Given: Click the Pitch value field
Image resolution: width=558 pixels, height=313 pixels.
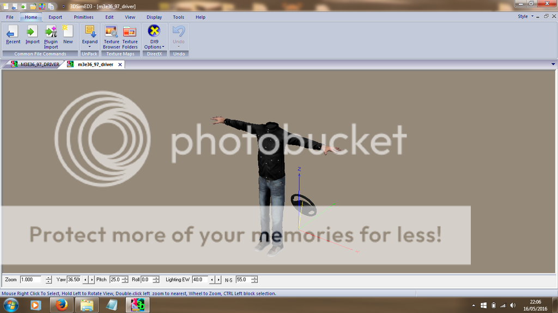Looking at the screenshot, I should 115,279.
